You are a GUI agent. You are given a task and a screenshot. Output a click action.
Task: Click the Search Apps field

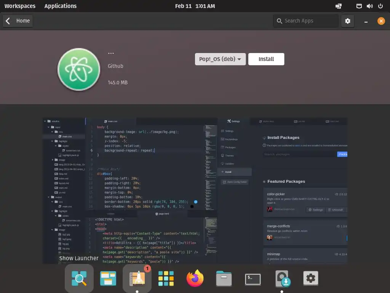click(306, 21)
